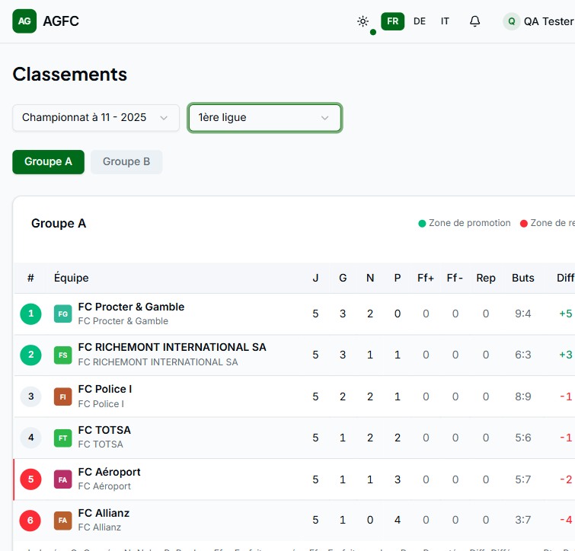The height and width of the screenshot is (551, 575).
Task: Click the G column header
Action: (343, 278)
